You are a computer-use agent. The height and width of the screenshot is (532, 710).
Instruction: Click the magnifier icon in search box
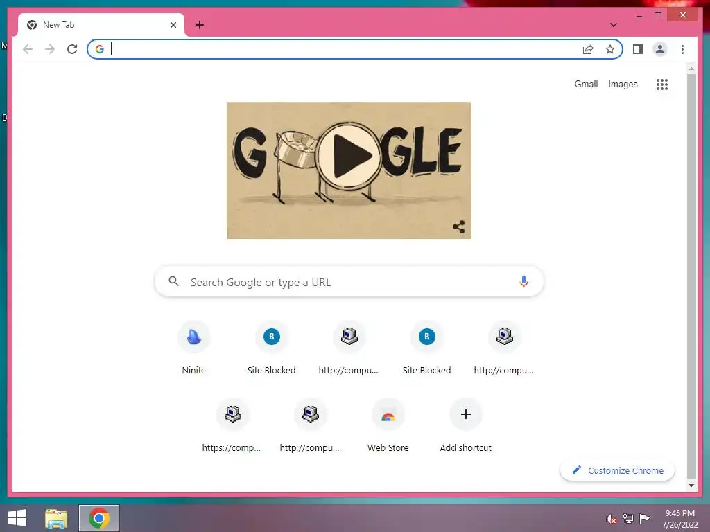pyautogui.click(x=173, y=281)
